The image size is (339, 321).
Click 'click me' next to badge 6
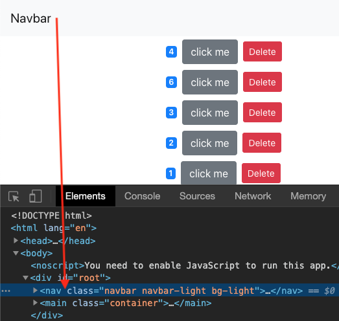point(210,82)
